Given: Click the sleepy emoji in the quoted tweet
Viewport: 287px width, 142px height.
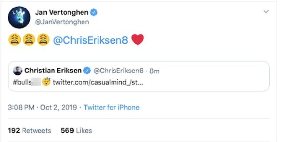Looking at the screenshot, I should (x=46, y=82).
